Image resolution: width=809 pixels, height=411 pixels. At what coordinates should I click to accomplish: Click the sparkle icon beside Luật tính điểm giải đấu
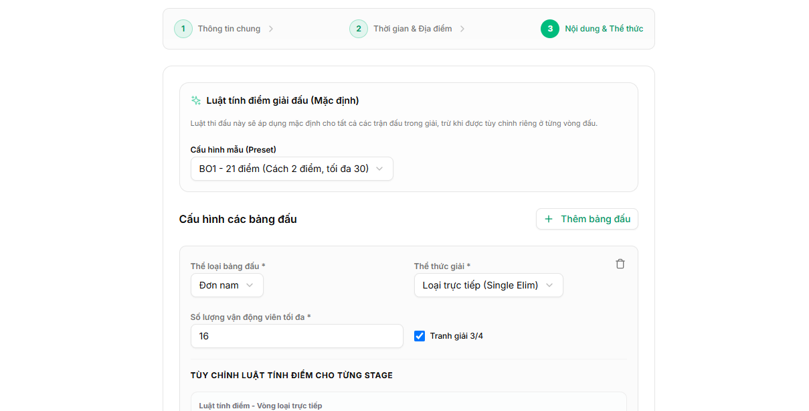point(196,100)
